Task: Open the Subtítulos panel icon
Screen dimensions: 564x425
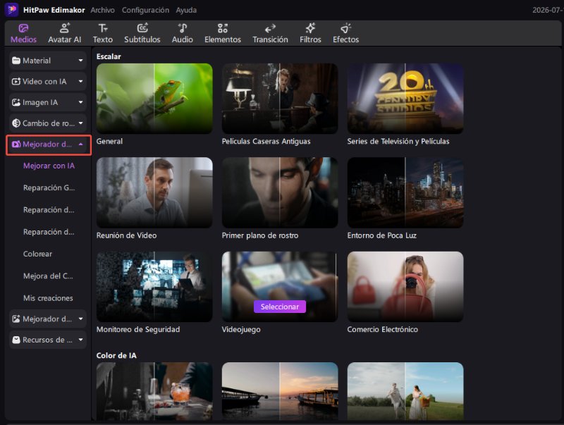Action: 142,28
